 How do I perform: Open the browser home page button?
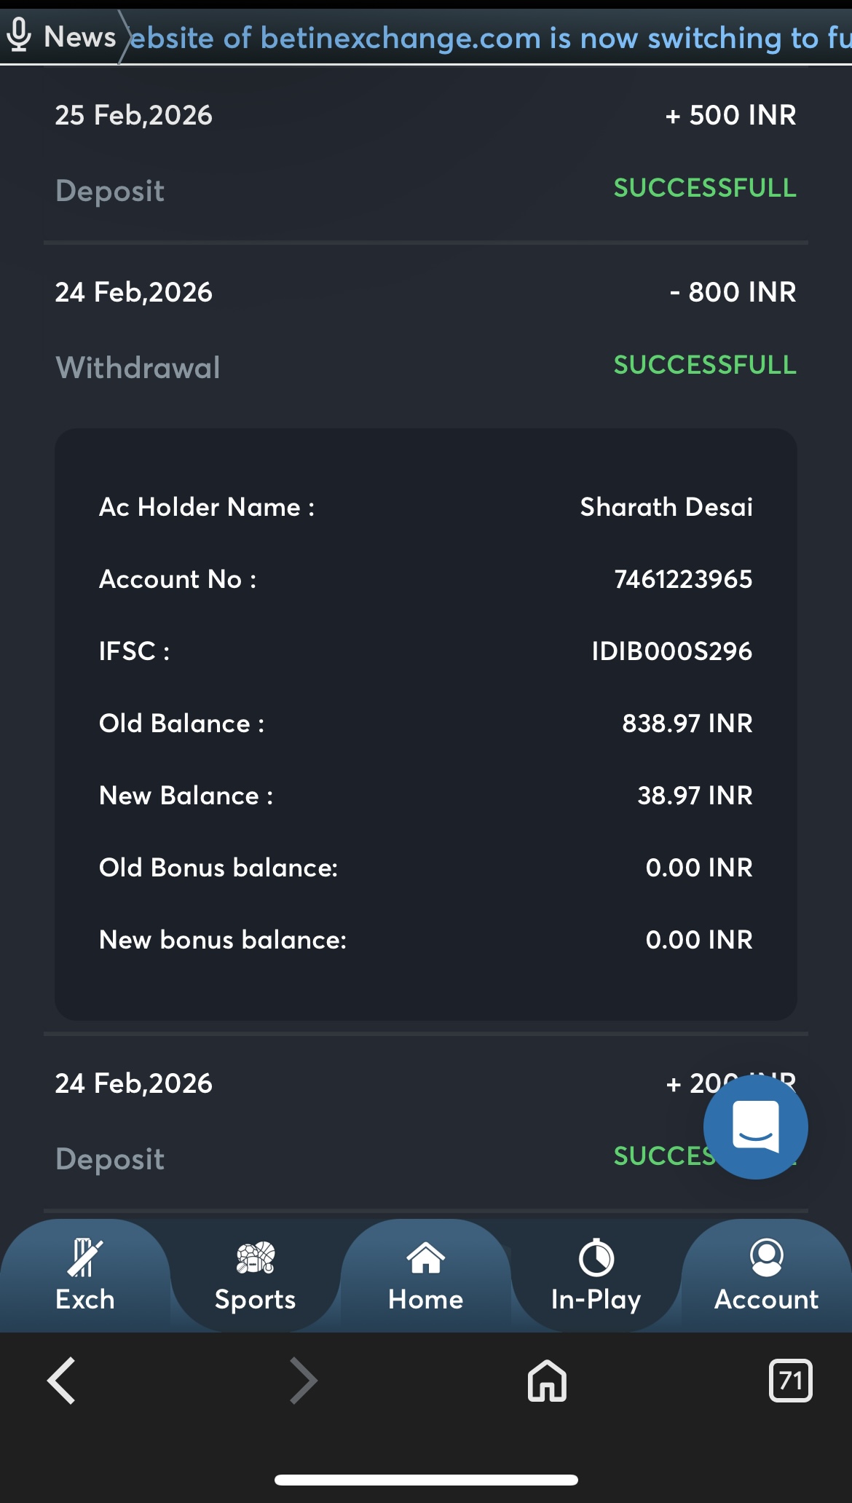click(x=547, y=1380)
